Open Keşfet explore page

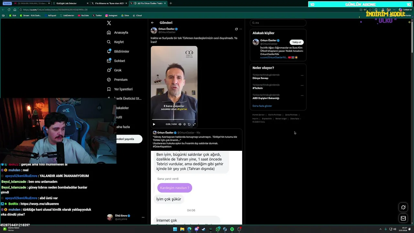115,42
